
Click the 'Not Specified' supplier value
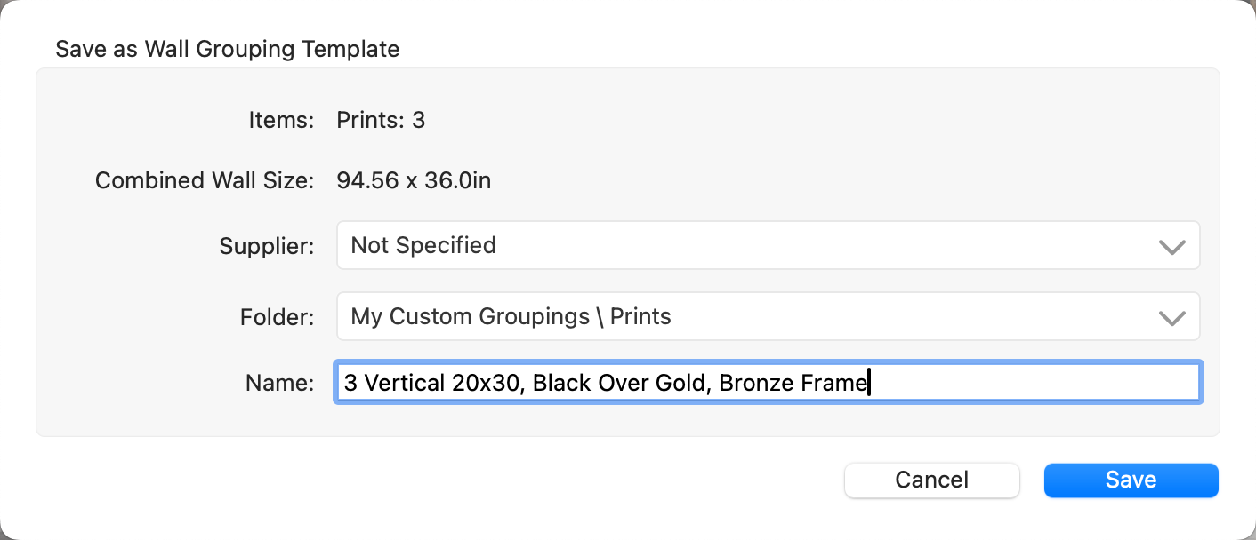423,245
